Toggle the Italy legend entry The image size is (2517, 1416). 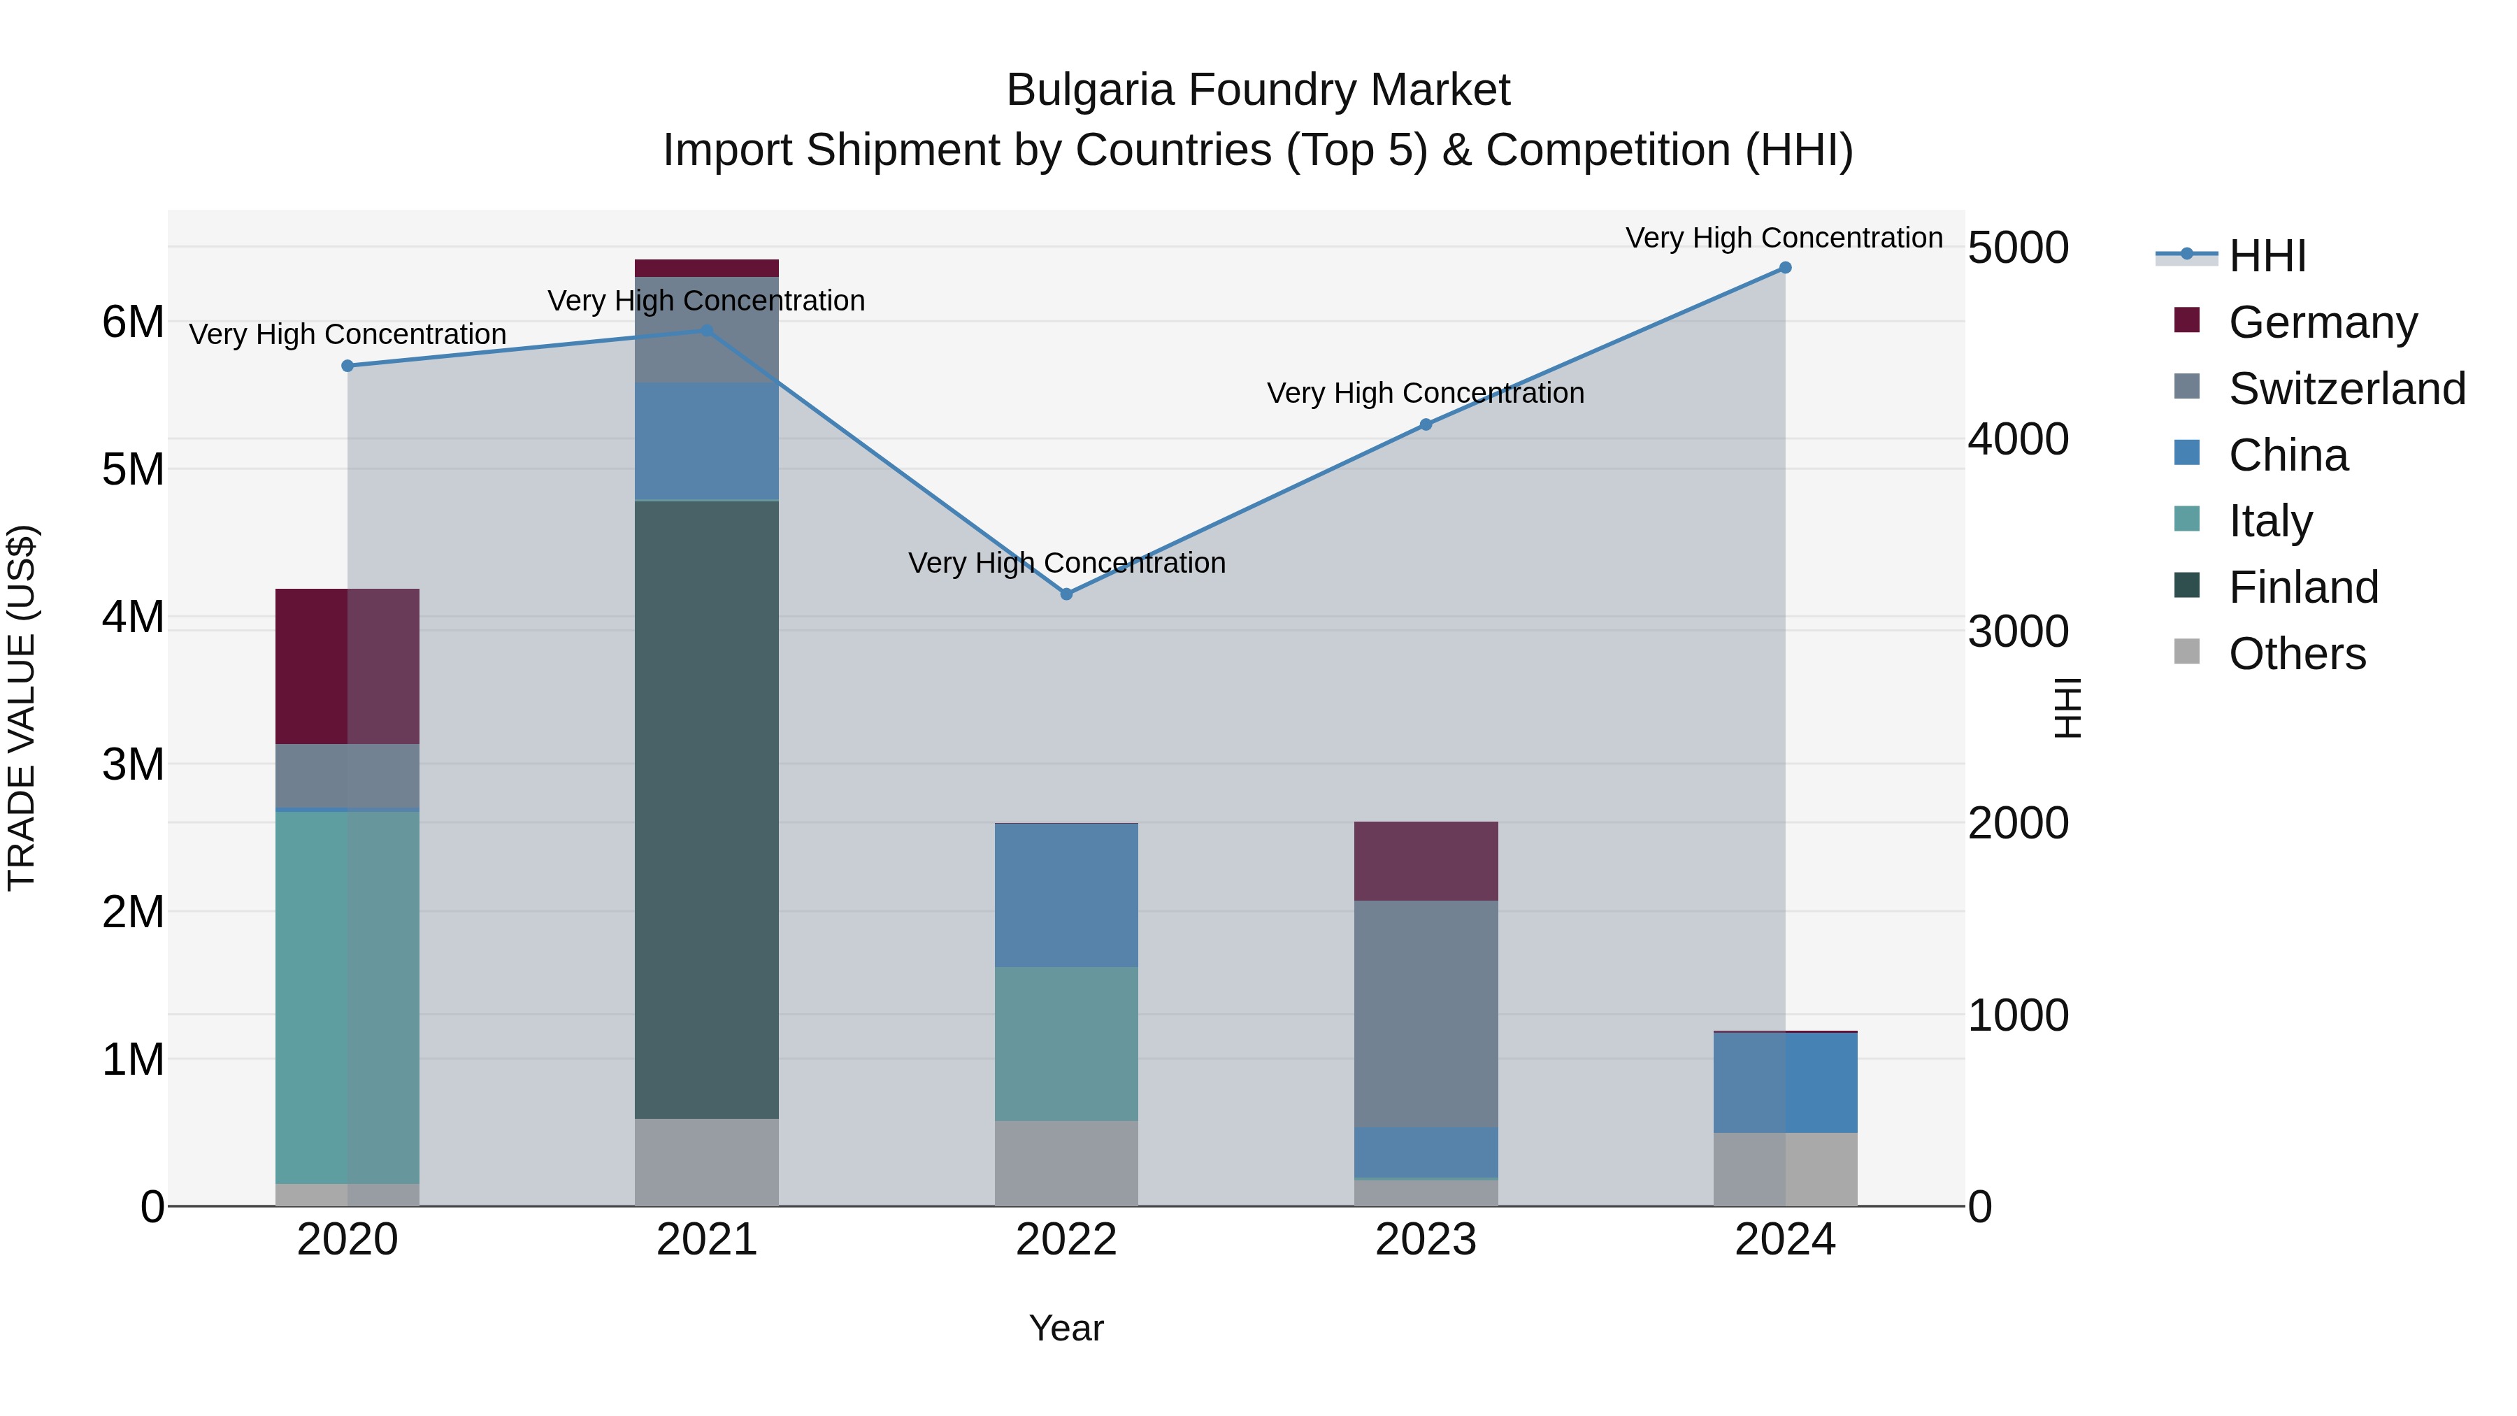[2244, 520]
